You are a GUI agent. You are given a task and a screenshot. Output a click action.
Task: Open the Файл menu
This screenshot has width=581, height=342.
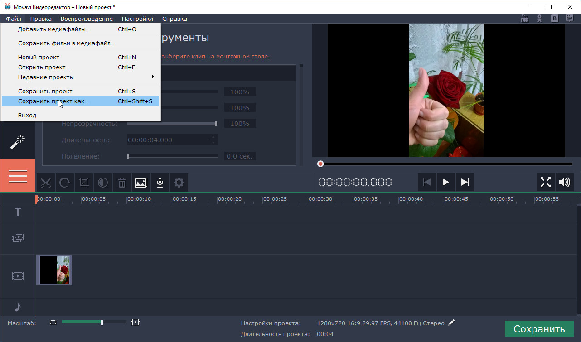(x=14, y=19)
